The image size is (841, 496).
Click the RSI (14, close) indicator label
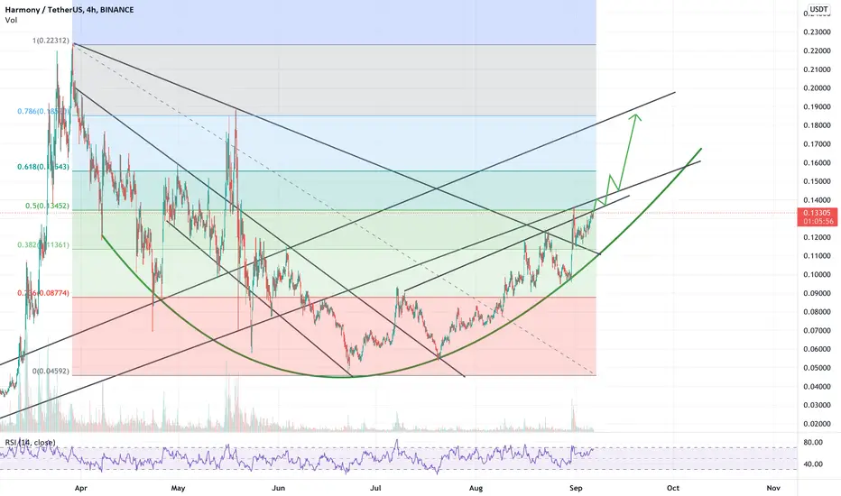click(30, 443)
